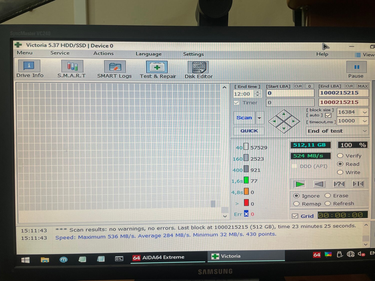Click the orange 4,8s block indicator

coord(246,191)
